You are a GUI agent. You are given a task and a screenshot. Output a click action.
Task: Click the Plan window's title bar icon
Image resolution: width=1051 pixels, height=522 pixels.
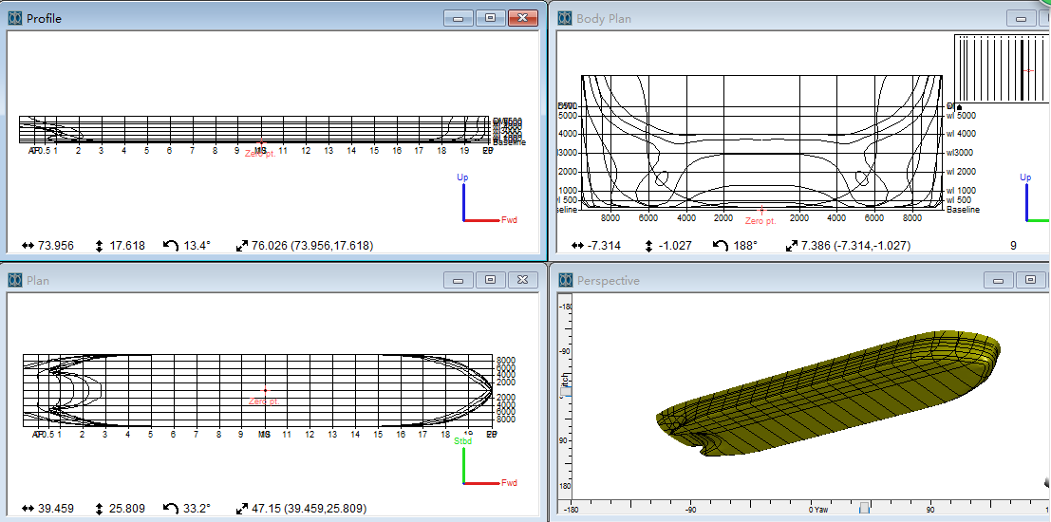[x=15, y=281]
